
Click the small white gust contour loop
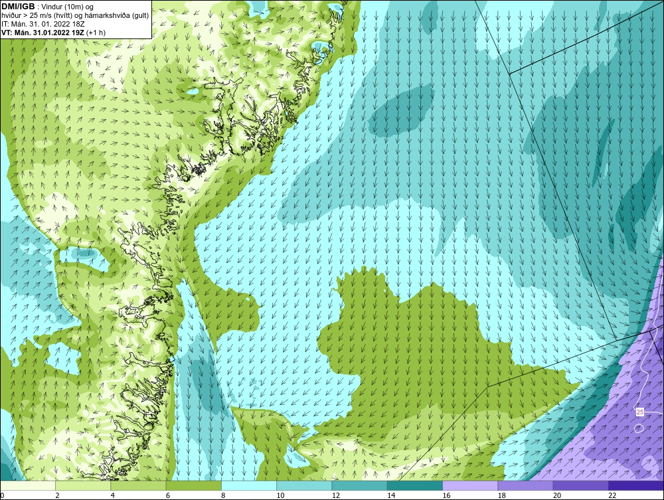pyautogui.click(x=639, y=428)
